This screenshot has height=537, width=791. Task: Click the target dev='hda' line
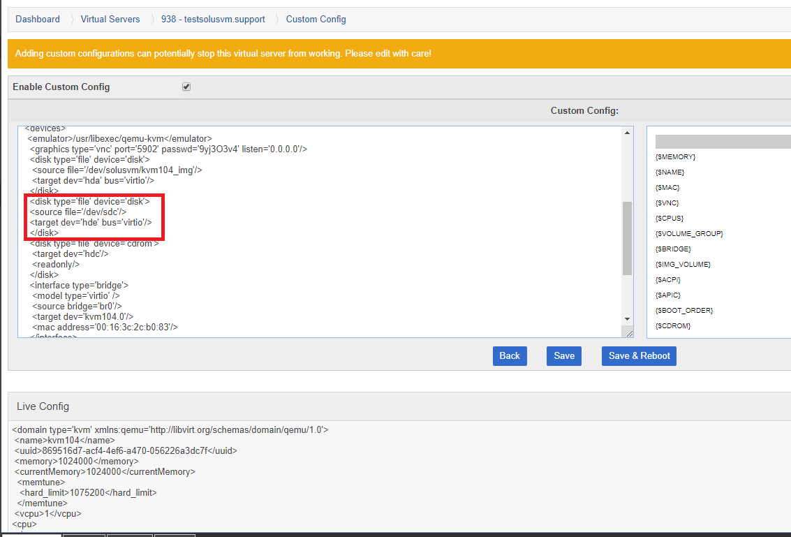click(x=93, y=181)
